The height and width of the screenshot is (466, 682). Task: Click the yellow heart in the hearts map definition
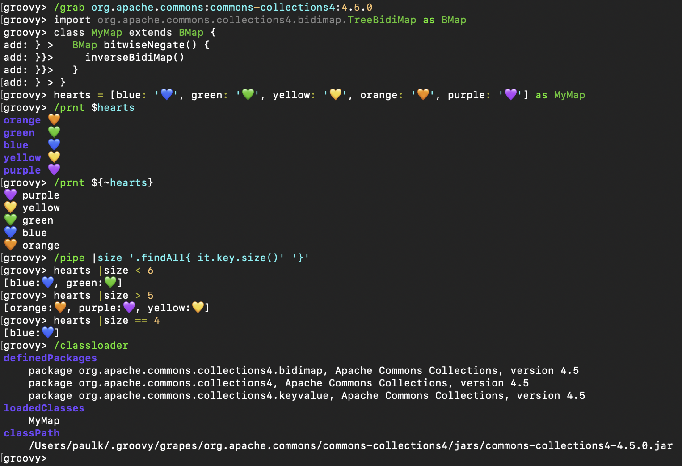pyautogui.click(x=335, y=95)
